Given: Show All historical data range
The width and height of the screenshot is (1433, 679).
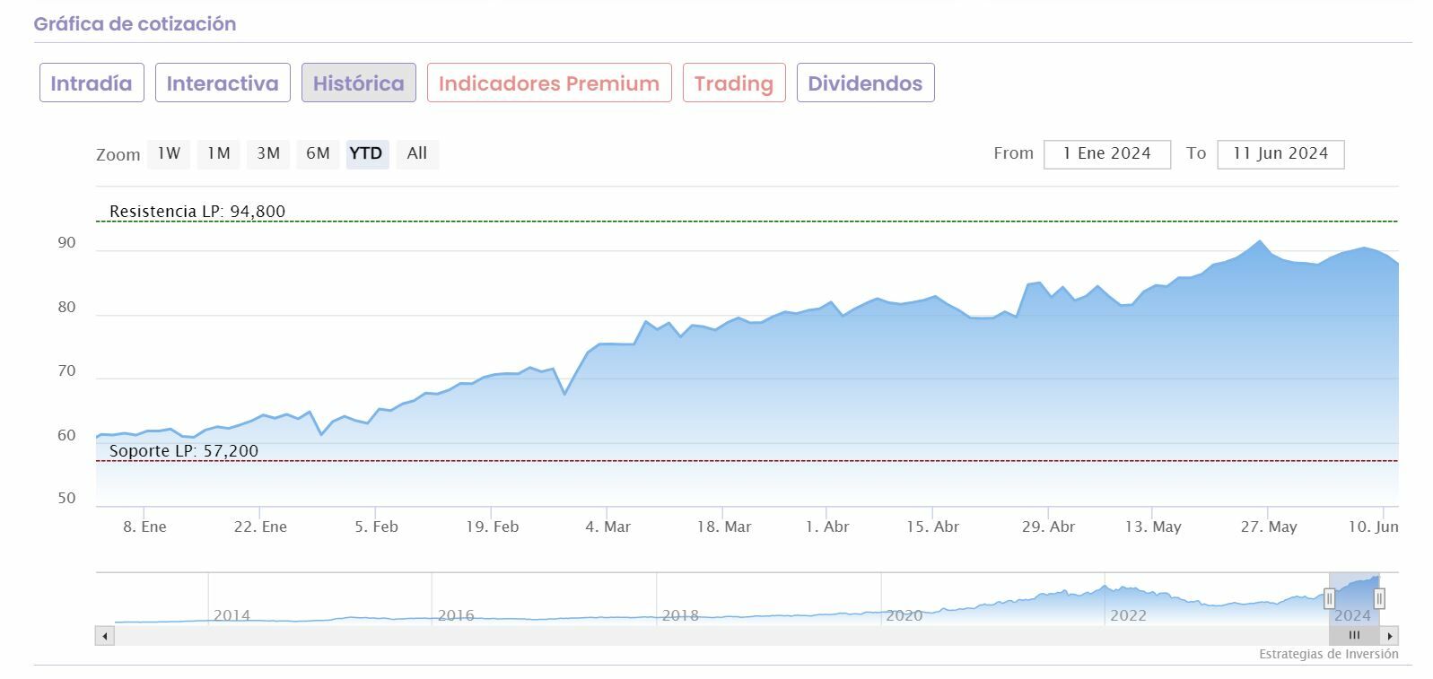Looking at the screenshot, I should pos(417,153).
